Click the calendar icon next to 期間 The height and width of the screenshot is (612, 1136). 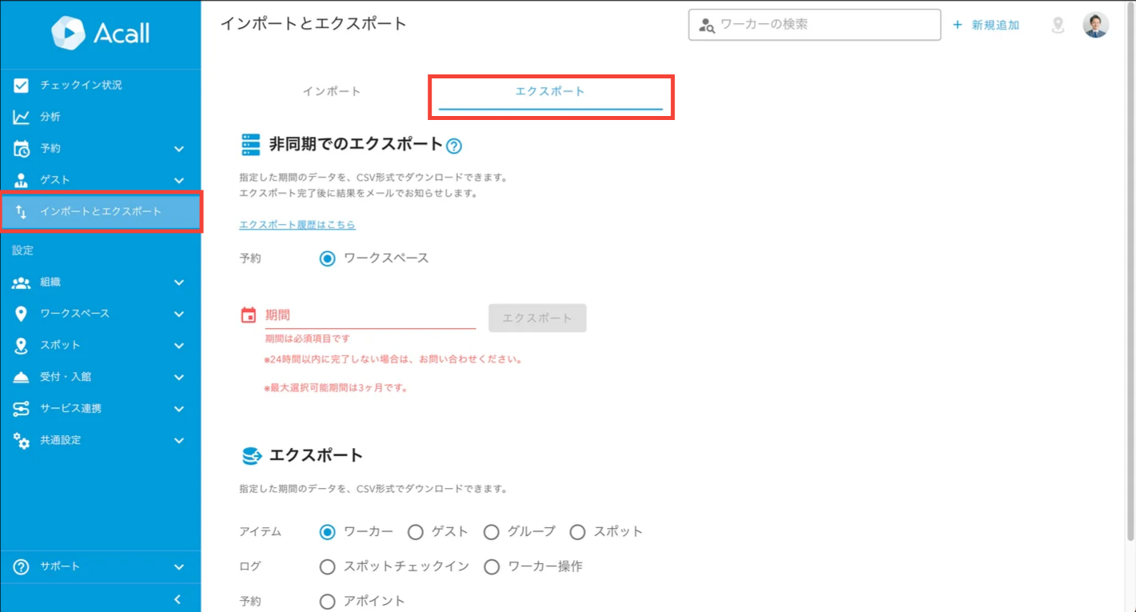tap(250, 314)
